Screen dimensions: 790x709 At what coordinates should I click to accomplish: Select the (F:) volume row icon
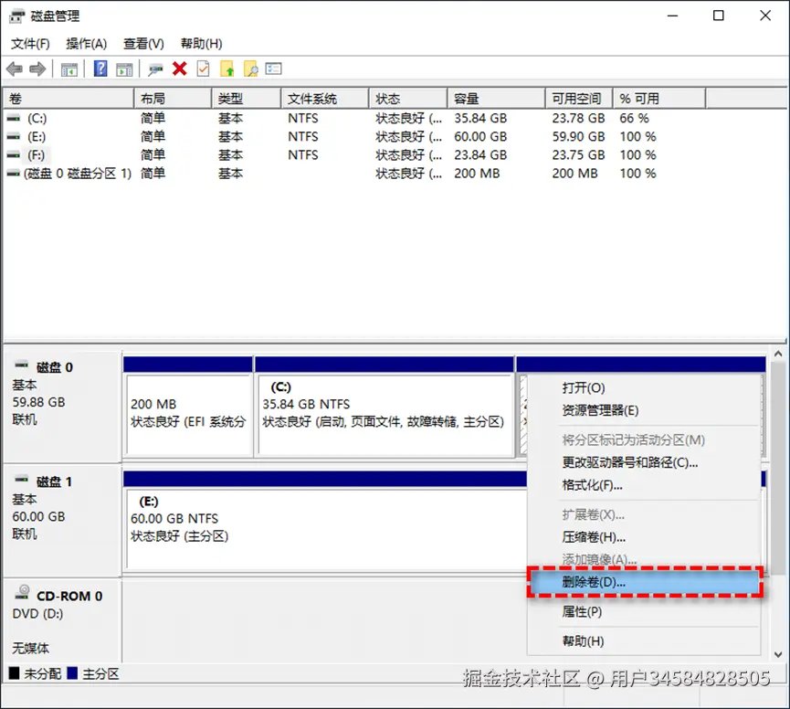(14, 154)
